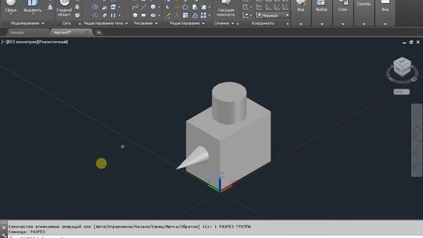Select the straight line drawing tool

tap(143, 7)
